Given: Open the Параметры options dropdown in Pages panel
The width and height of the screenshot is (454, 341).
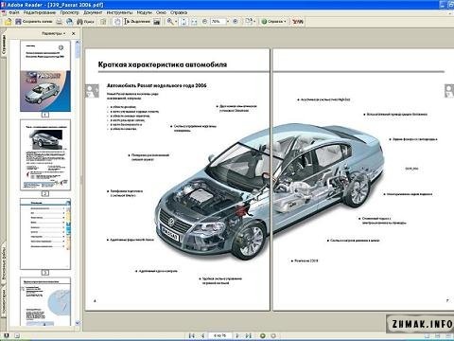Looking at the screenshot, I should click(x=53, y=33).
